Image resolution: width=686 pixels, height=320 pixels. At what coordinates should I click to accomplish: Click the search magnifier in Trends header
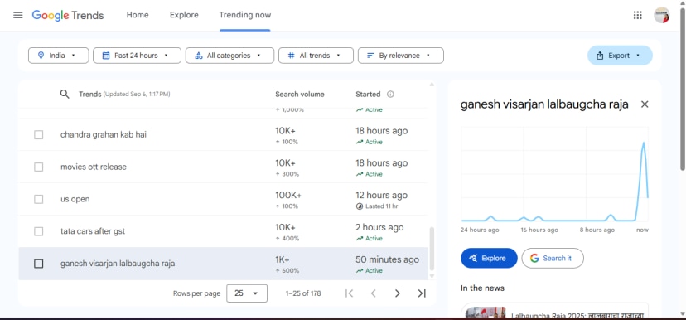pyautogui.click(x=65, y=95)
